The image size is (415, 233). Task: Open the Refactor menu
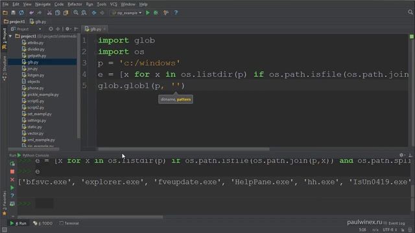[x=75, y=5]
